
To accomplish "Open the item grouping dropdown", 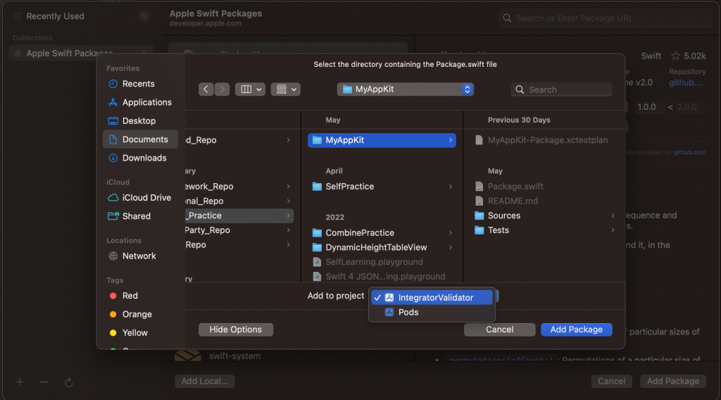I will coord(286,89).
